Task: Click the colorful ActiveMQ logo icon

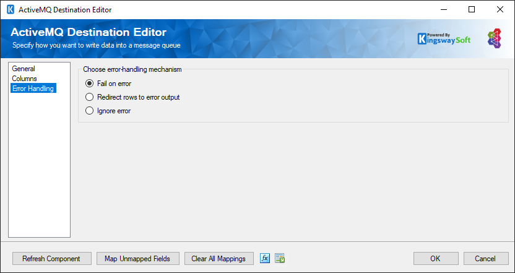Action: pos(495,38)
